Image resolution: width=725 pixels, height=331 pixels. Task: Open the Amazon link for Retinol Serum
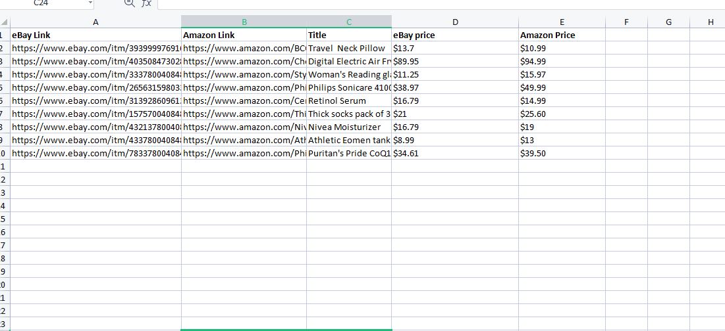coord(244,101)
